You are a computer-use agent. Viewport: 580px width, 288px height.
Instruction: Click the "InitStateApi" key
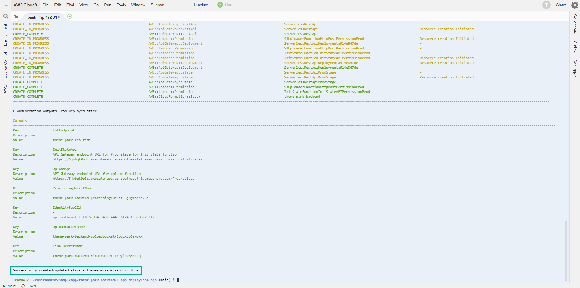pos(65,150)
